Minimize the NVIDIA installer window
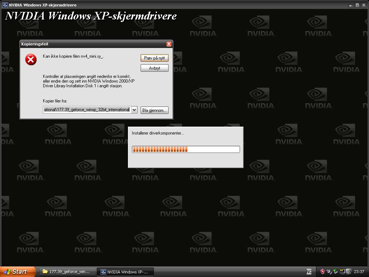Screen dimensions: 369x277 click(x=351, y=5)
